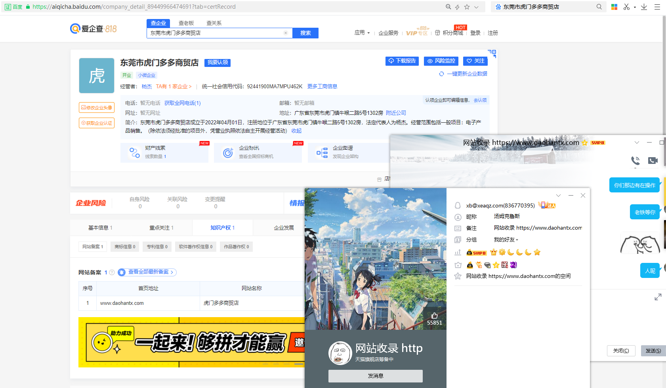This screenshot has width=666, height=388.
Task: Click the SVIP8 badge in the profile card
Action: click(x=477, y=252)
